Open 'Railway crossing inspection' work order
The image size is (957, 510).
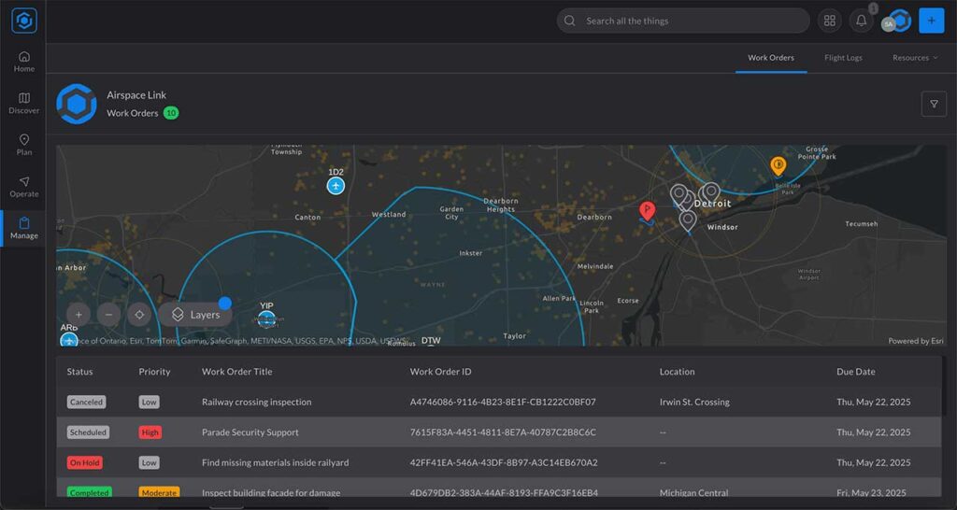(x=256, y=402)
